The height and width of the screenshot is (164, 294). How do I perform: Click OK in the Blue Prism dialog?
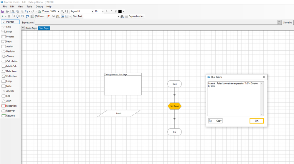(x=256, y=121)
